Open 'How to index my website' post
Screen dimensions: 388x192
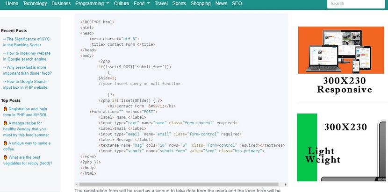(27, 56)
